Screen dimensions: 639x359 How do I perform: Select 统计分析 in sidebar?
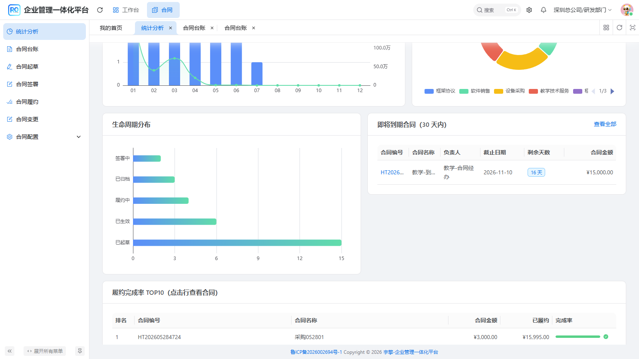point(44,32)
